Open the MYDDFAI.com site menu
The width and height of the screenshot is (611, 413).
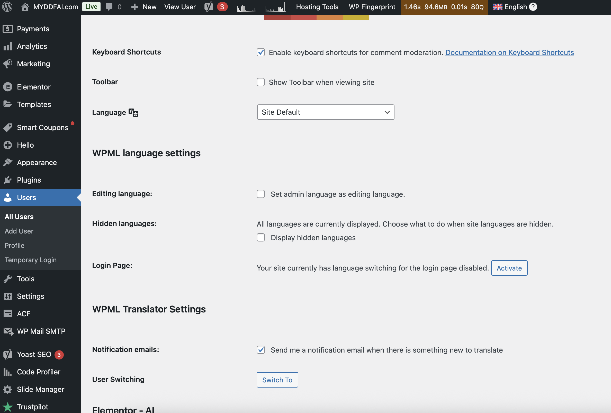pyautogui.click(x=56, y=7)
